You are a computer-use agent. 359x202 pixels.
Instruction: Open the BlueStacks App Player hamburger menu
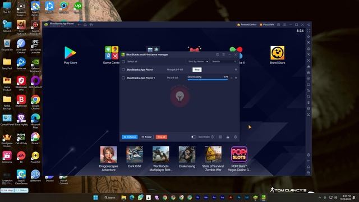(x=284, y=25)
